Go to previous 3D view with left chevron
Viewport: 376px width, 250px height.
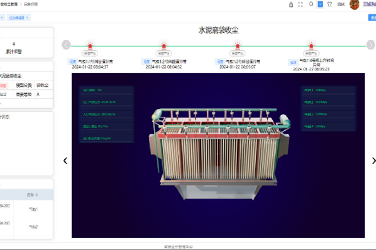point(65,161)
